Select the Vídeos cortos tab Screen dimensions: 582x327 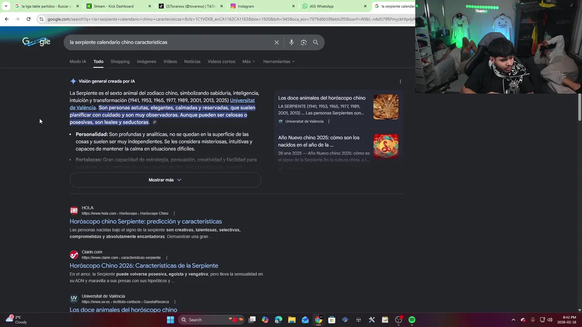click(221, 61)
